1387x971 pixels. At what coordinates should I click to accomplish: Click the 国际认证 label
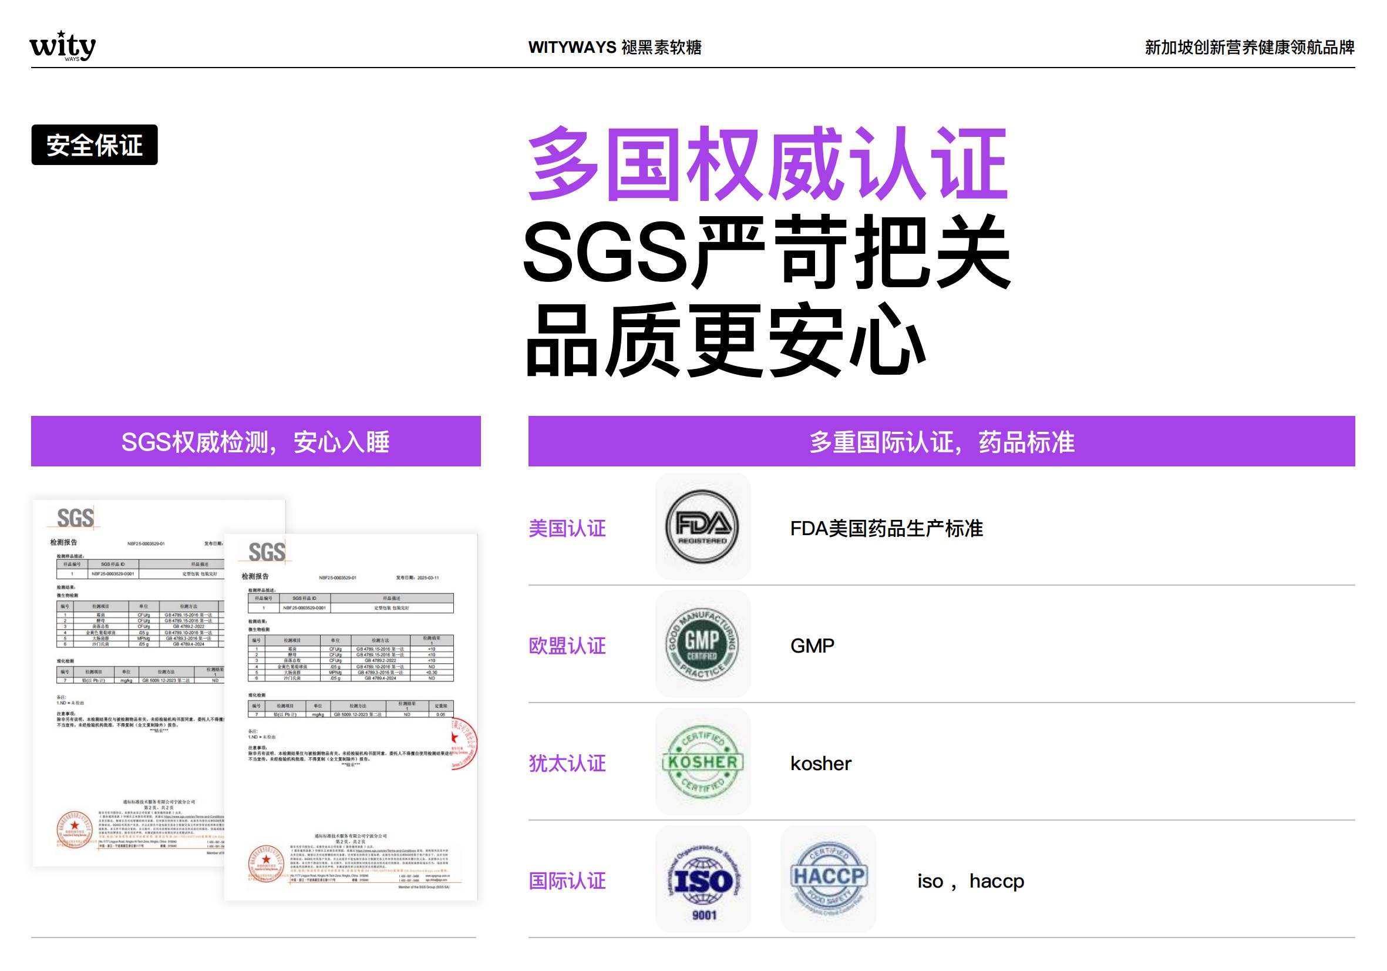[567, 881]
